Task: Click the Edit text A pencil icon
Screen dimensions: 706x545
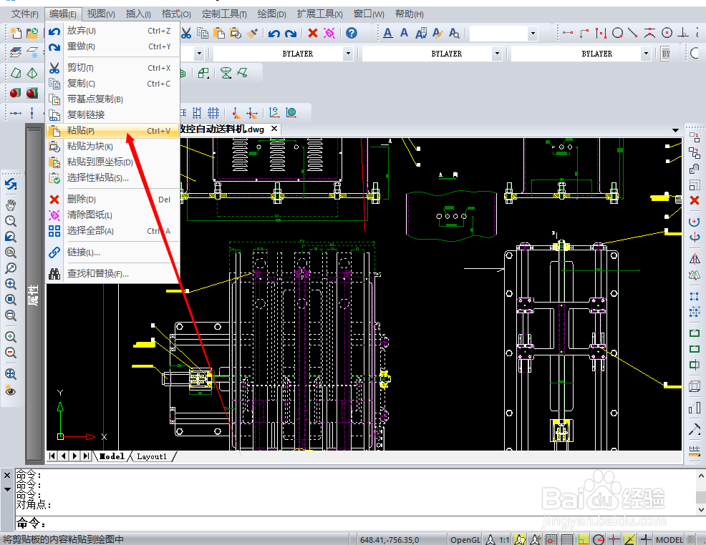Action: (x=437, y=33)
